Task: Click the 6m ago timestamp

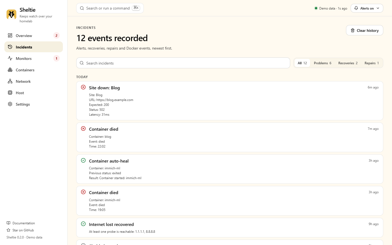Action: (x=373, y=87)
